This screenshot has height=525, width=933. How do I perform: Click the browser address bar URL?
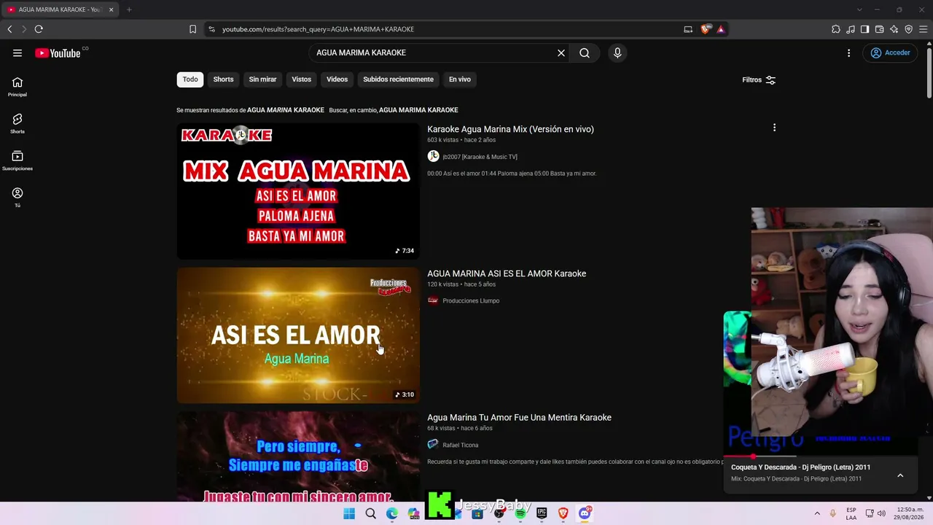tap(318, 29)
